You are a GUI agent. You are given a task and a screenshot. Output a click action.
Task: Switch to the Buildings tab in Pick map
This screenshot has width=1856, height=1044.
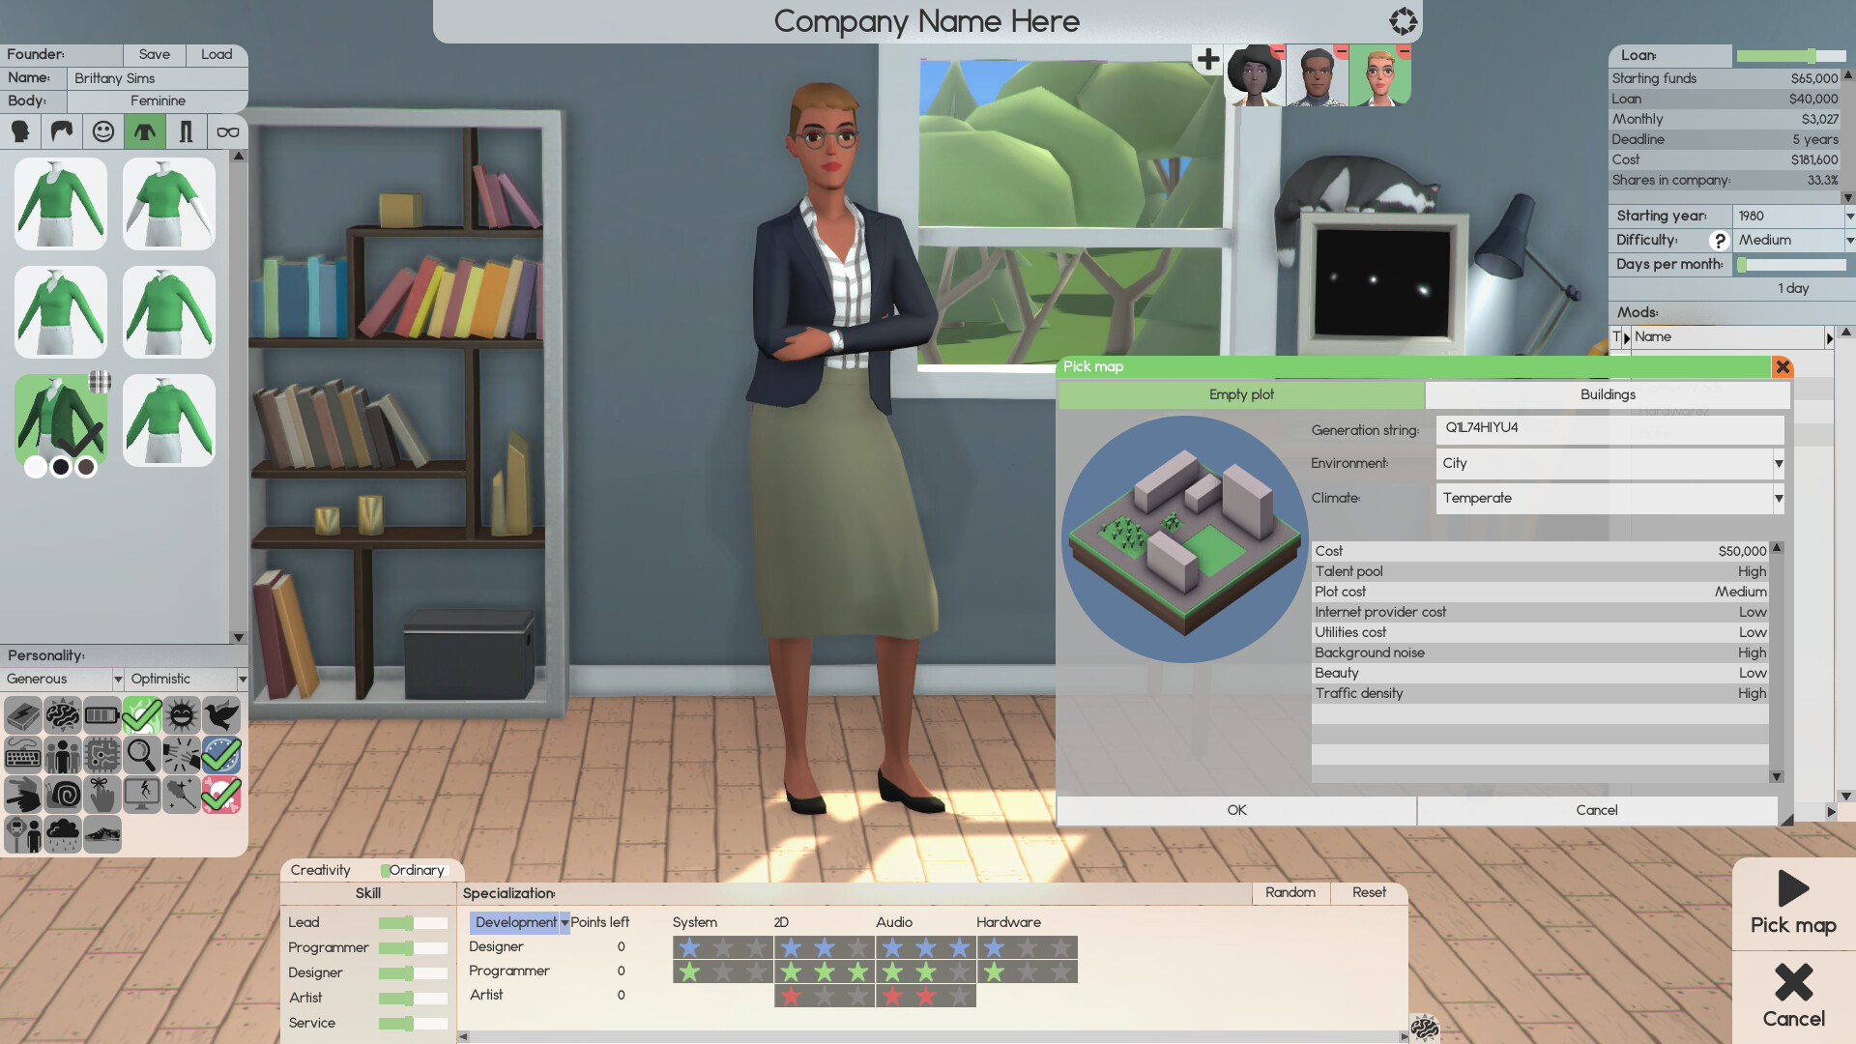pos(1607,393)
